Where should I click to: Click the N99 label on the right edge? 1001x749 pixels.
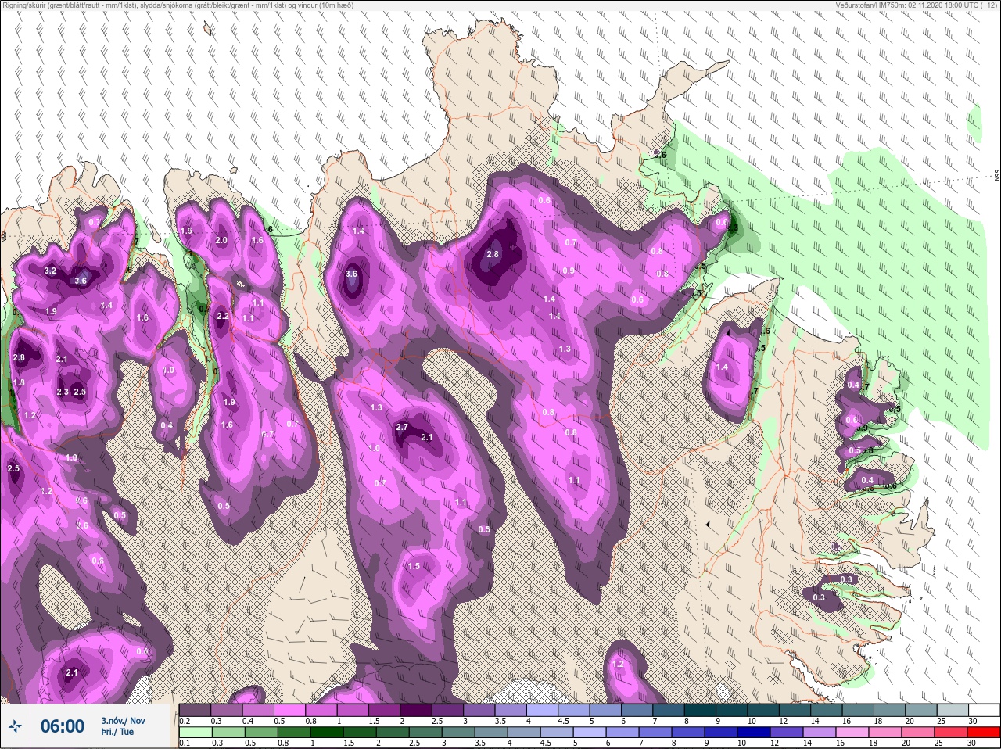tap(996, 175)
